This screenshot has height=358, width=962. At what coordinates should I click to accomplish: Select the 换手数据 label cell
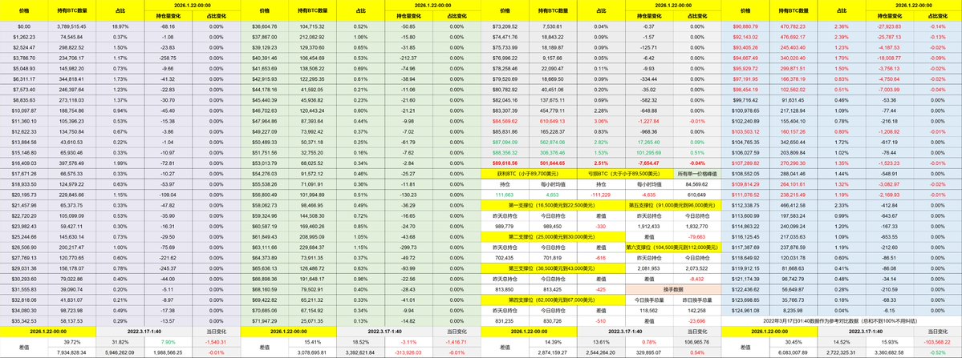click(x=672, y=288)
